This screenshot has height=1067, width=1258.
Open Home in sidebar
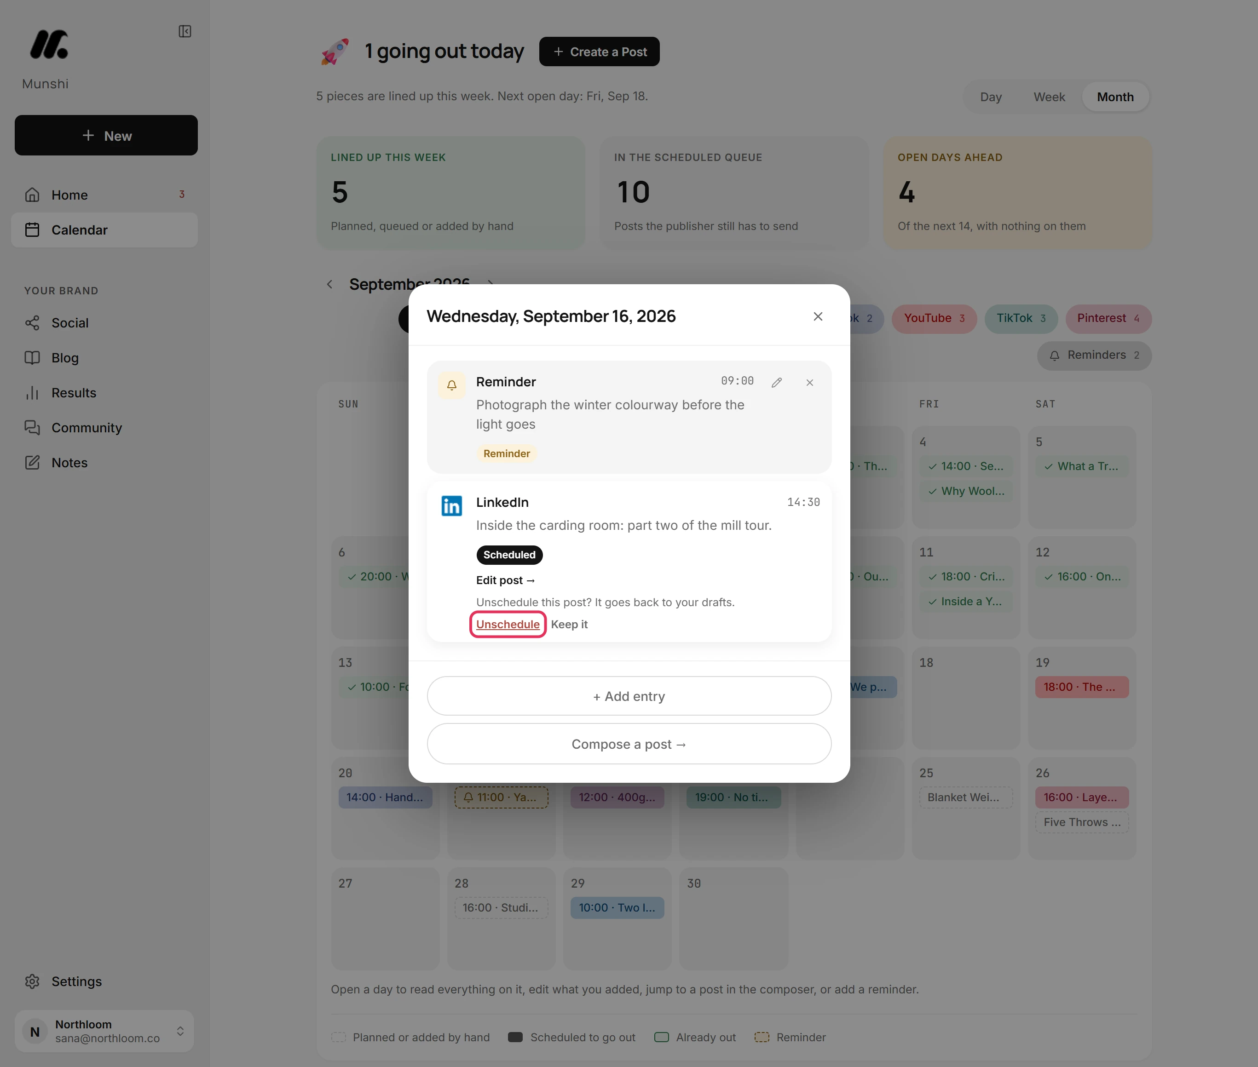(104, 195)
